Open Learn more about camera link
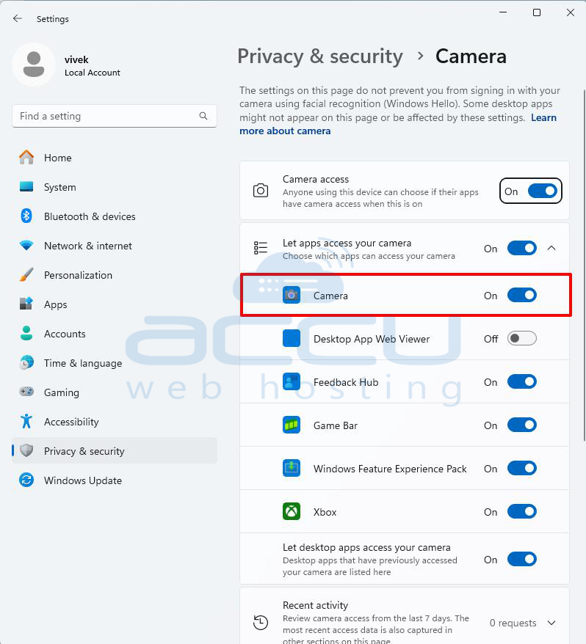This screenshot has width=586, height=644. [x=398, y=124]
